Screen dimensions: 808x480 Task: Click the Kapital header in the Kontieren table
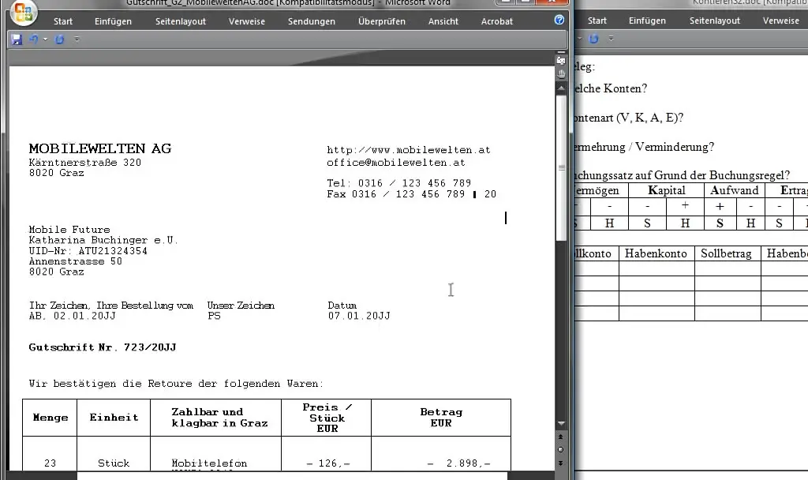click(x=666, y=190)
